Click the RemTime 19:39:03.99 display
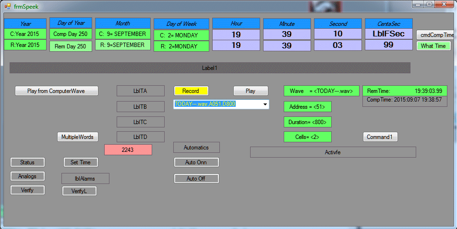The height and width of the screenshot is (229, 457). (x=405, y=91)
